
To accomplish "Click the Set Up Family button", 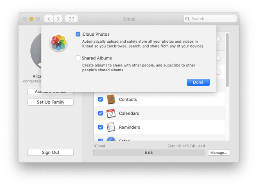I will click(50, 102).
